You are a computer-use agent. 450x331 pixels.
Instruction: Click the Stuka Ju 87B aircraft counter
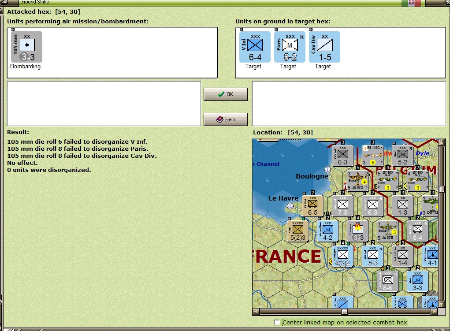[388, 231]
